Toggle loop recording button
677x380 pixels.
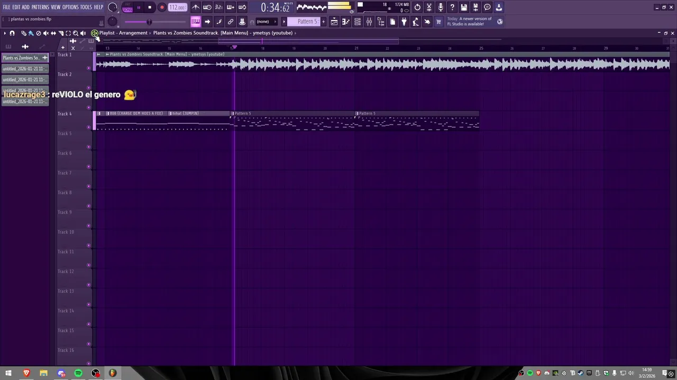pos(242,7)
